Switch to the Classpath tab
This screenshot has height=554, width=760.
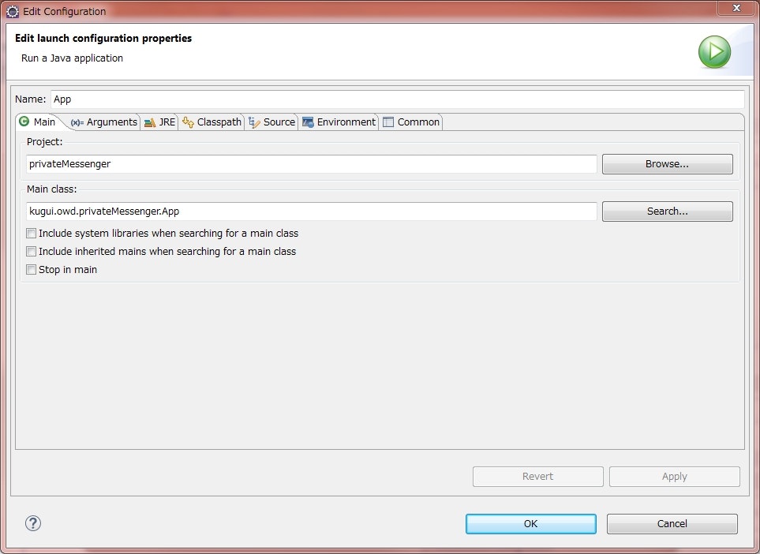click(212, 122)
